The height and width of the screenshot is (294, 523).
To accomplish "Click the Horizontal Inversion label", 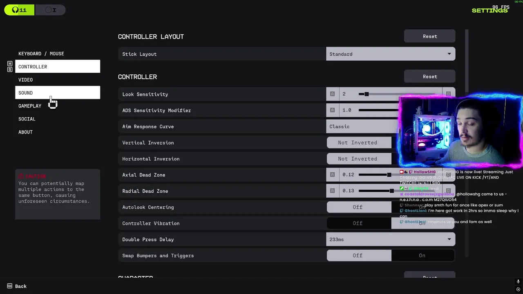I will (x=151, y=159).
